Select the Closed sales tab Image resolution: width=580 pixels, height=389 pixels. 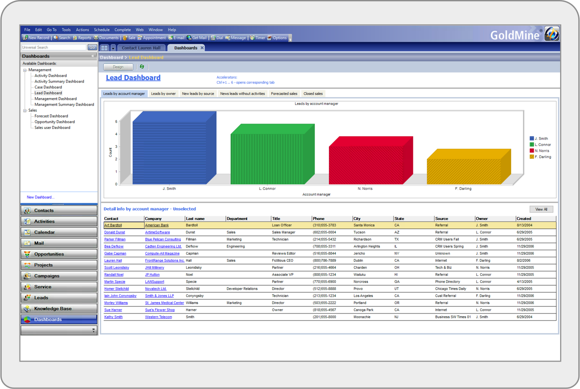(x=313, y=94)
